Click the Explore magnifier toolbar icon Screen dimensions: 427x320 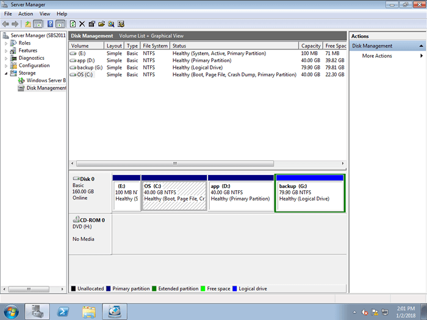pyautogui.click(x=111, y=24)
